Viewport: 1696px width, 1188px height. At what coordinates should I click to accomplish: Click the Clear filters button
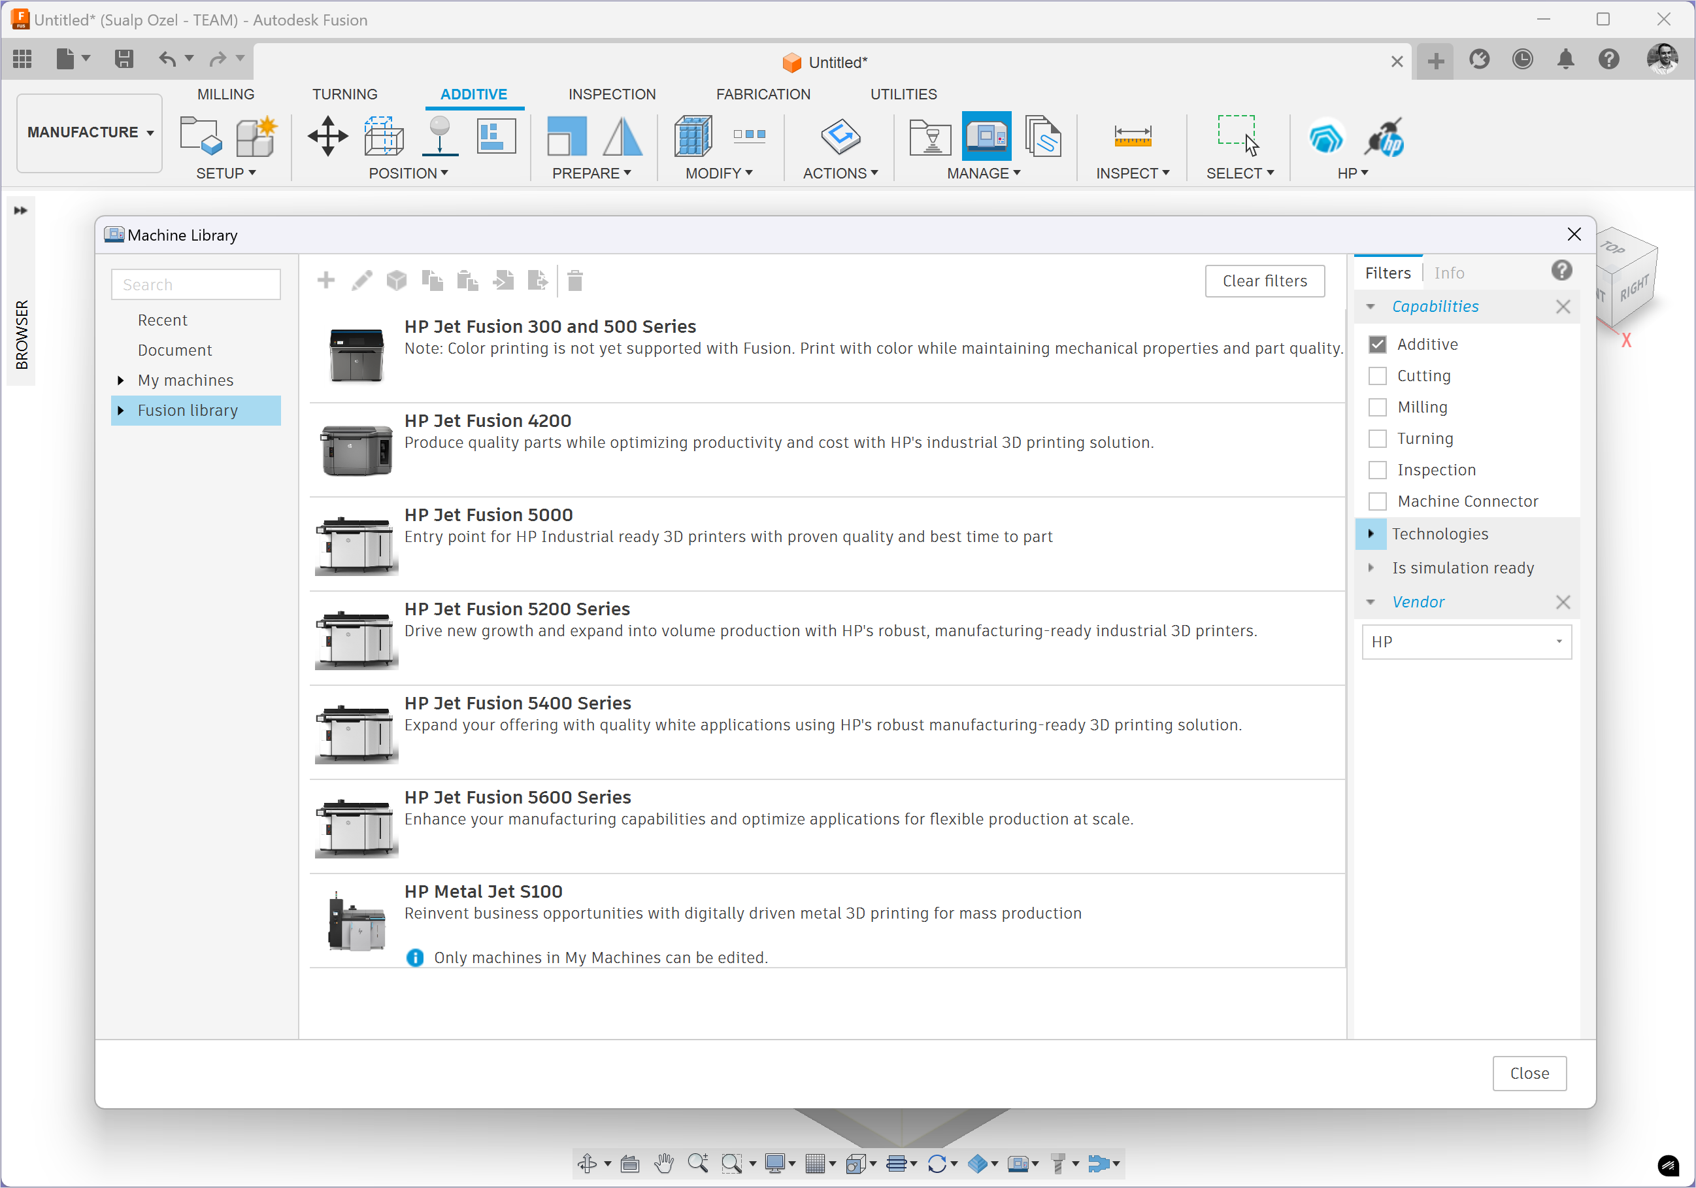1264,280
